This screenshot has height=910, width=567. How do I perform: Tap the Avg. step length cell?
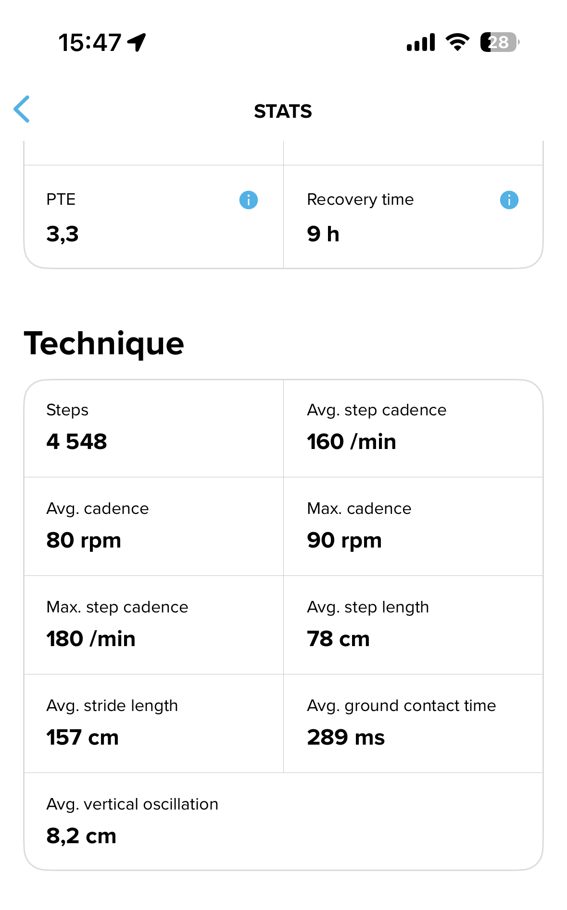pyautogui.click(x=413, y=625)
